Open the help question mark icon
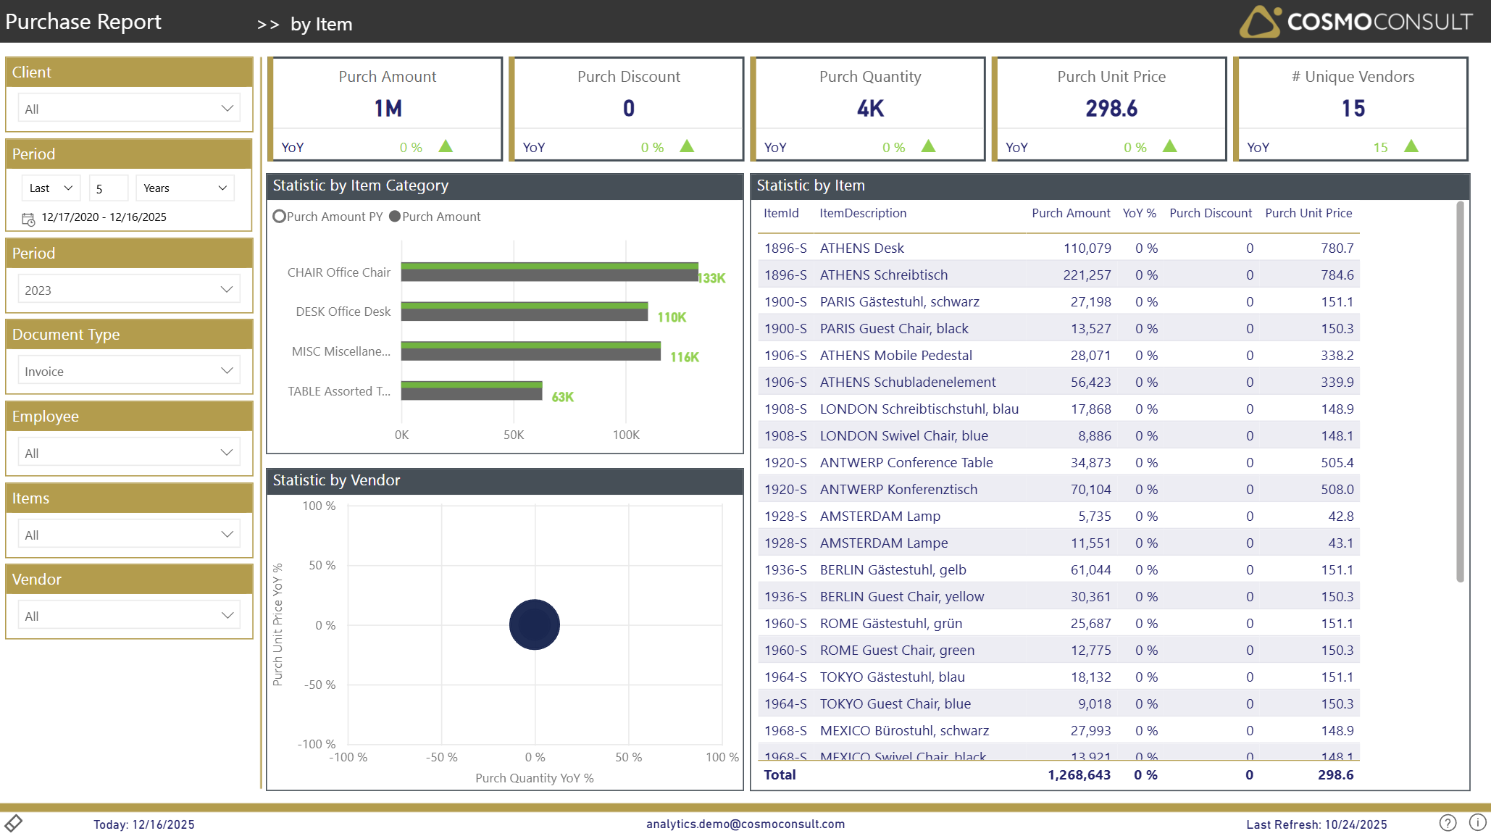1491x836 pixels. [1448, 823]
